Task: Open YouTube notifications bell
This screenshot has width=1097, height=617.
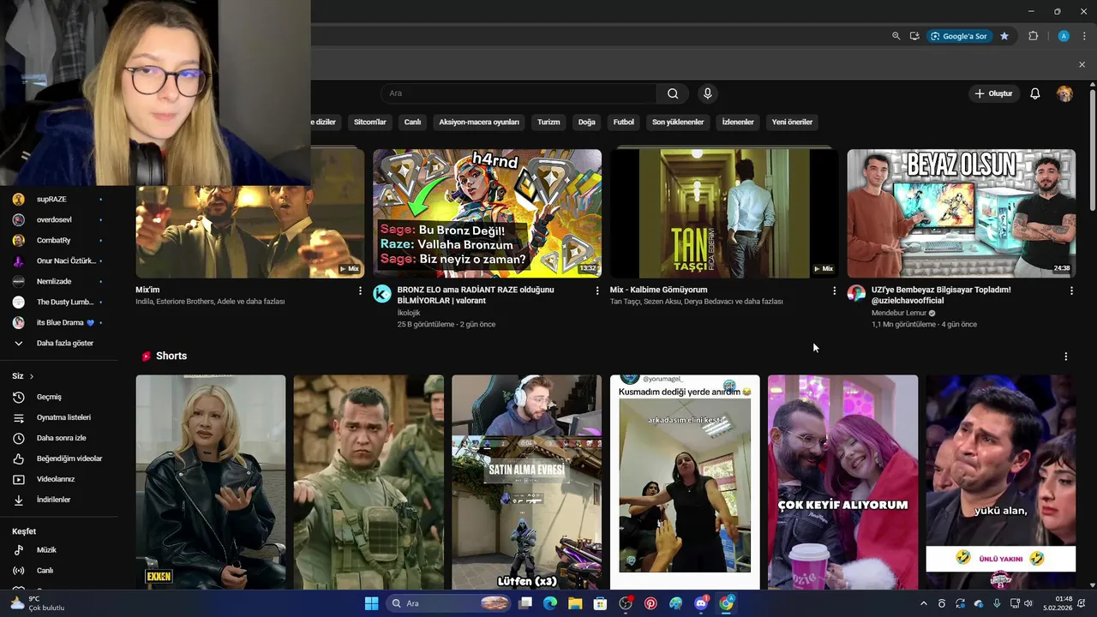Action: (x=1035, y=93)
